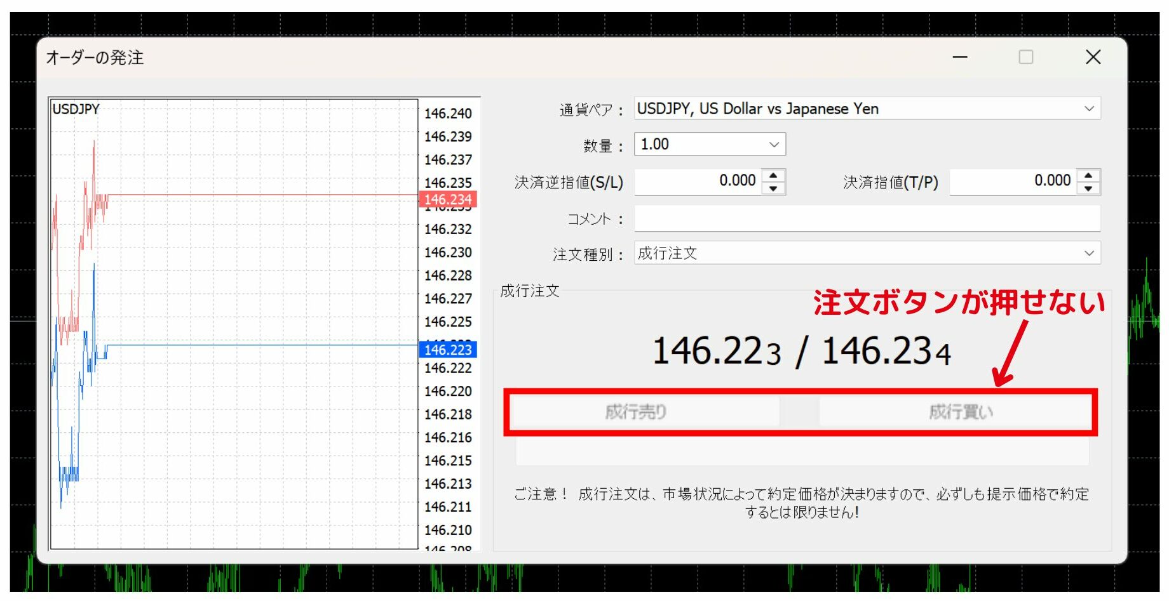Click the 決済指値(T/P) value field
The image size is (1169, 601).
[x=1012, y=182]
